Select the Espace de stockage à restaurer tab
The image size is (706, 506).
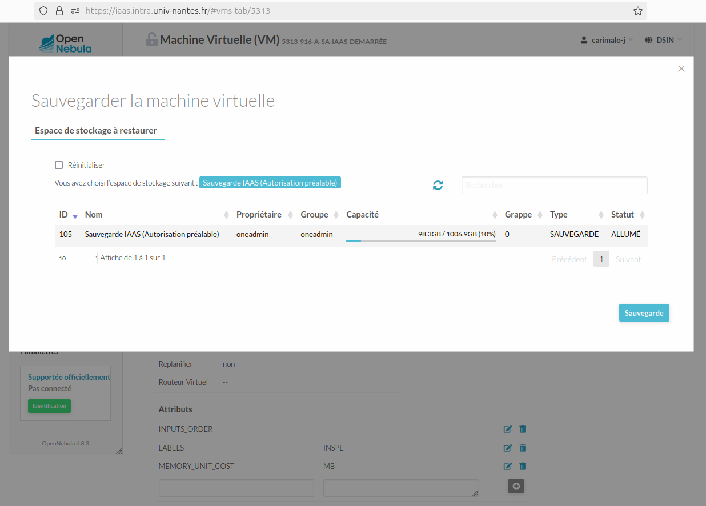point(97,130)
